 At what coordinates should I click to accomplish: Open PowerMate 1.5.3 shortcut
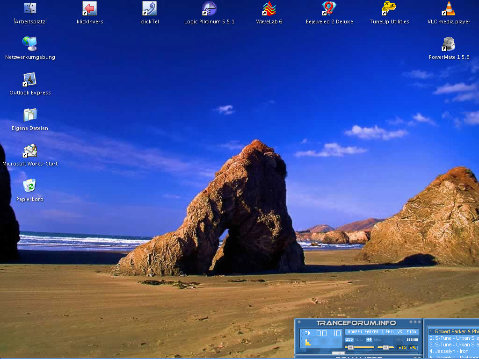click(449, 44)
